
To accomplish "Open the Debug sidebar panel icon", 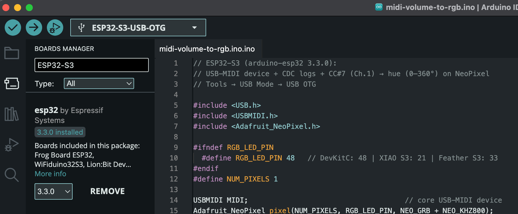I will click(12, 145).
